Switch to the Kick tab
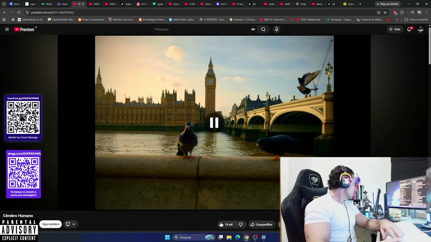Screen dimensions: 431x242 coord(222,4)
